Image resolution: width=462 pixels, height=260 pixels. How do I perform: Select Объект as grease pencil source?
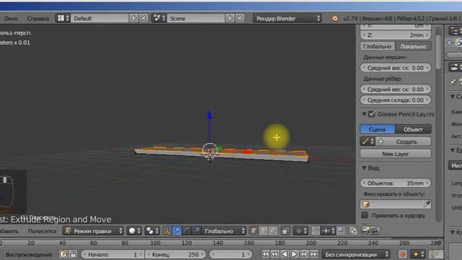point(413,129)
